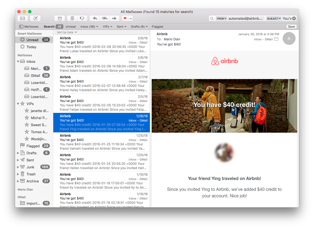The image size is (314, 229).
Task: Select Flagged in favorites bar
Action: pos(157,27)
